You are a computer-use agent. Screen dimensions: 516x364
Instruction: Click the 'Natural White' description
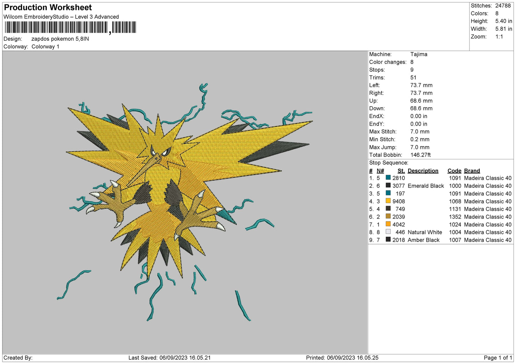[425, 232]
